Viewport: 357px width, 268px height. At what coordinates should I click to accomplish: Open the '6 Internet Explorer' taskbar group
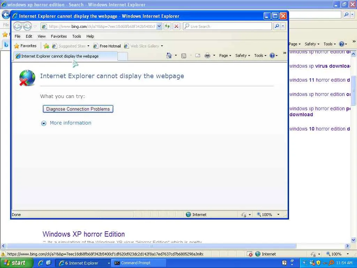click(x=83, y=263)
